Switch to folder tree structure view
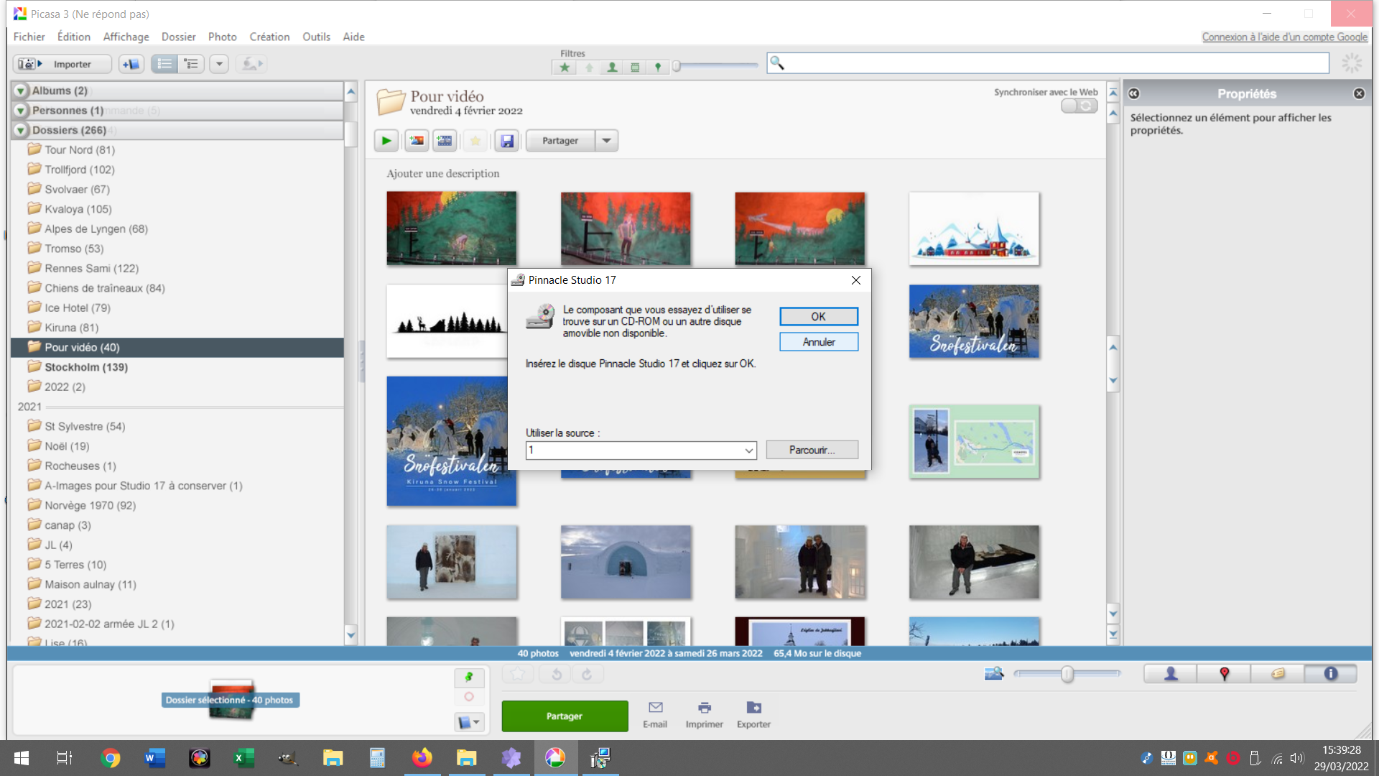This screenshot has height=776, width=1379. click(191, 64)
